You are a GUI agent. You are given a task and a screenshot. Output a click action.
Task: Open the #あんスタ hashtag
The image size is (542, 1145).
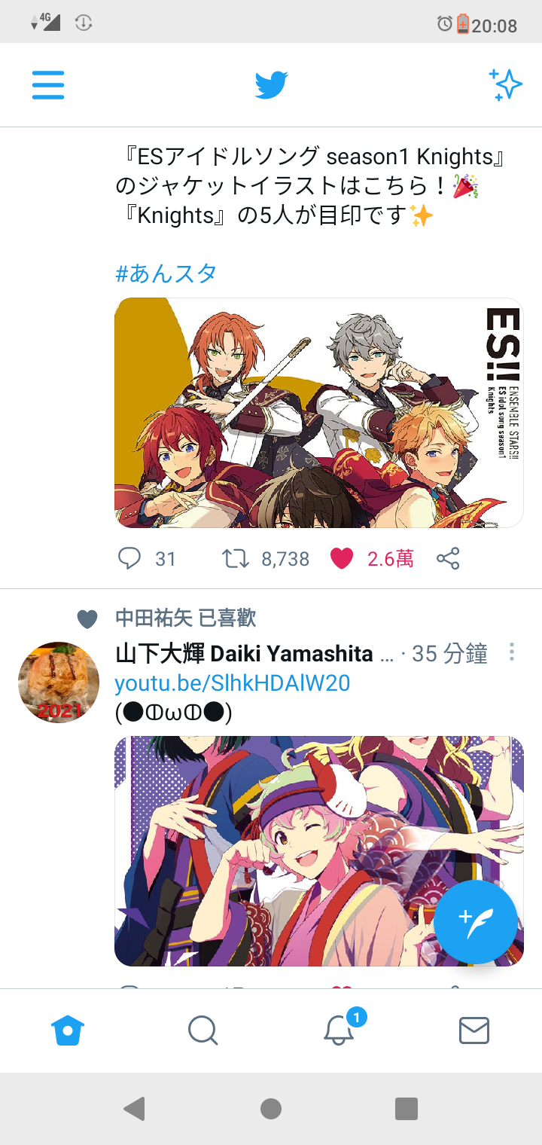click(x=166, y=273)
